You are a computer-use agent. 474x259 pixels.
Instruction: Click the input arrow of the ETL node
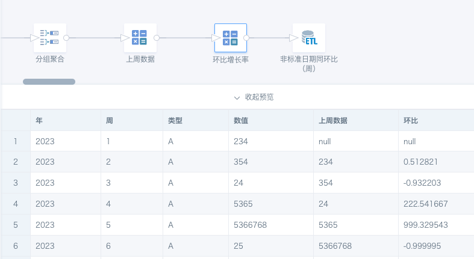click(x=293, y=38)
